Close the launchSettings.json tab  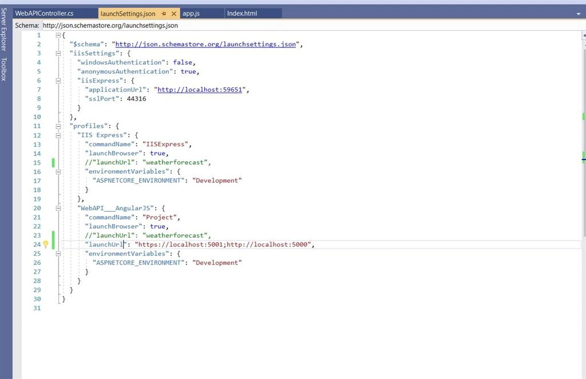[174, 14]
